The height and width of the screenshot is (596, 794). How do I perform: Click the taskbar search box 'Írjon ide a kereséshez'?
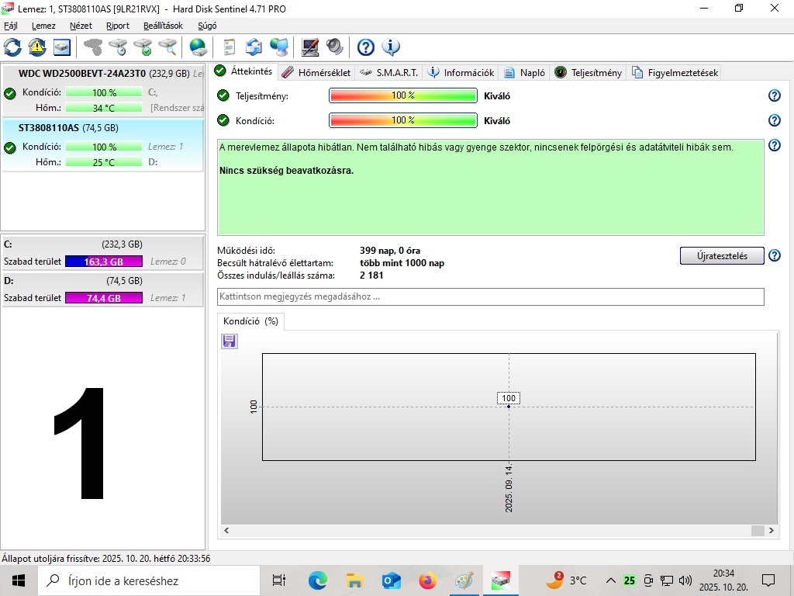coord(149,580)
